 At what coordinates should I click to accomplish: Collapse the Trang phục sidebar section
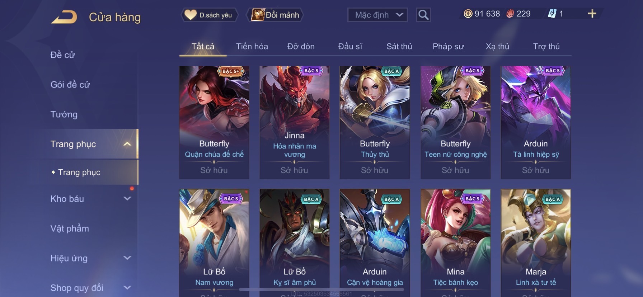point(127,144)
